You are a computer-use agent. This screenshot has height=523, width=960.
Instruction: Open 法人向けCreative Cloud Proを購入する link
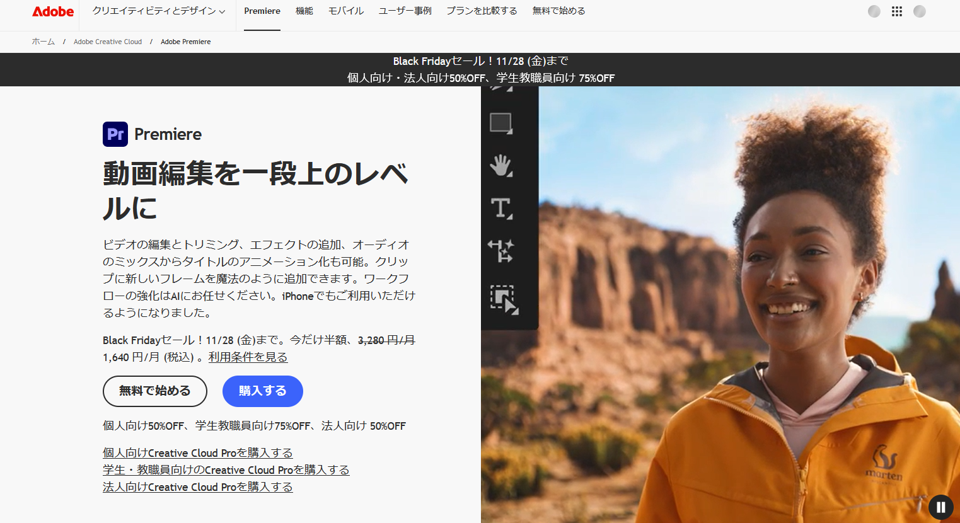197,487
